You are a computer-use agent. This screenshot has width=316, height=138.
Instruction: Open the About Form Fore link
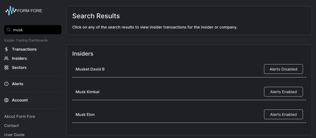[19, 116]
